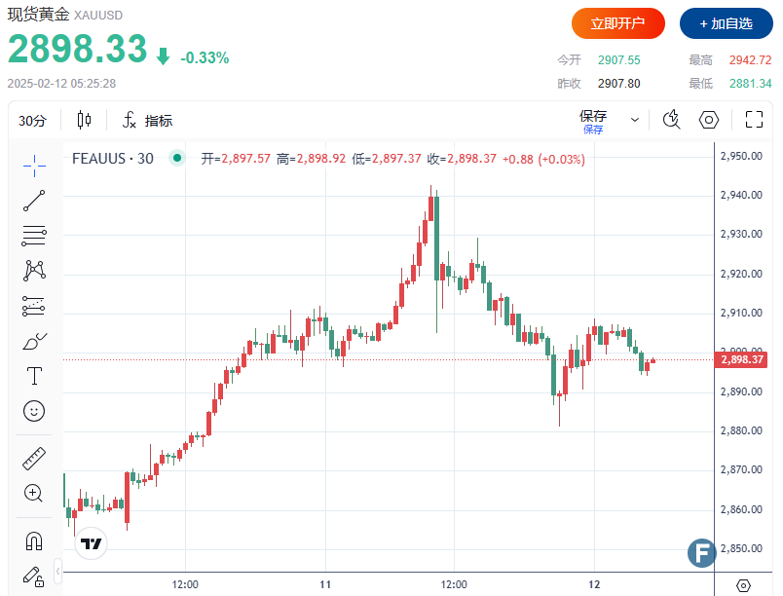The width and height of the screenshot is (783, 596).
Task: Open the emoji icons tool
Action: [34, 411]
